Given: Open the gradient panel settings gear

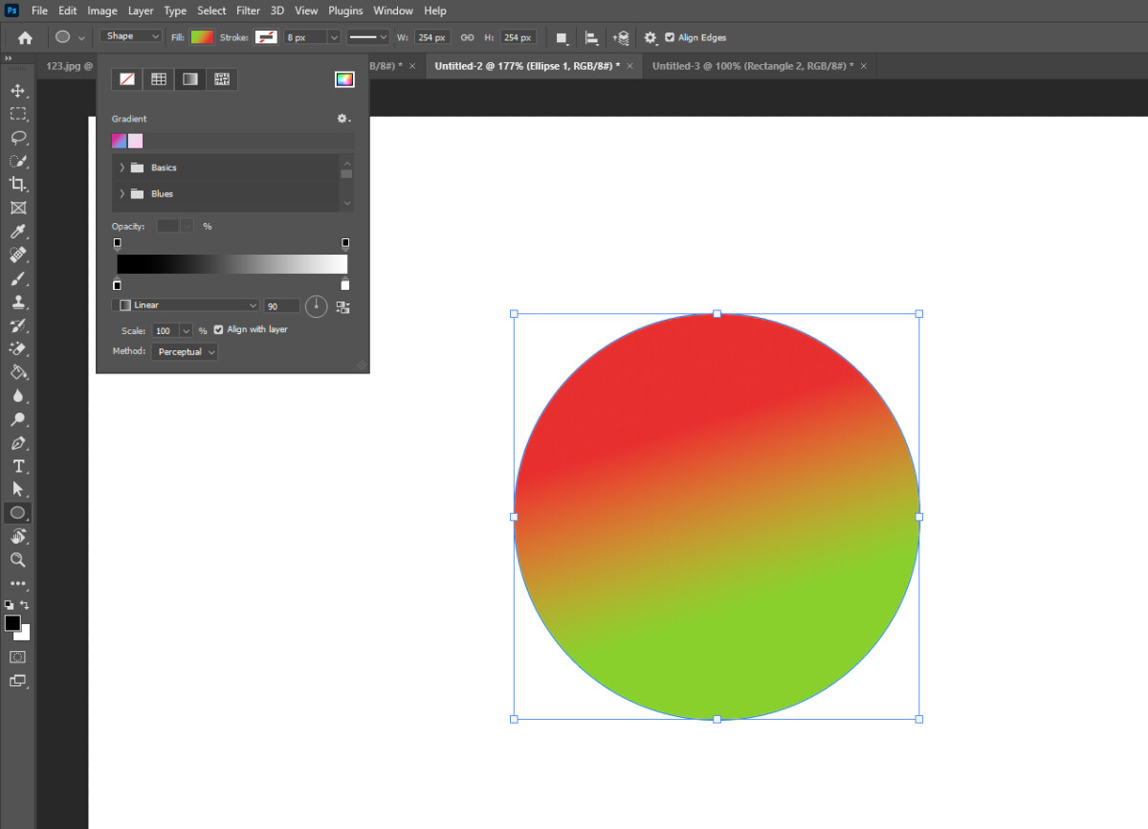Looking at the screenshot, I should (x=341, y=118).
